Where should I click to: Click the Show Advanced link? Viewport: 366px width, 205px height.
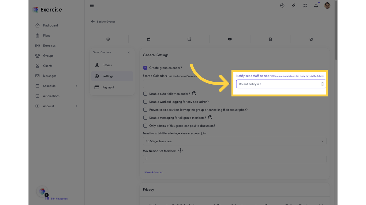[154, 172]
